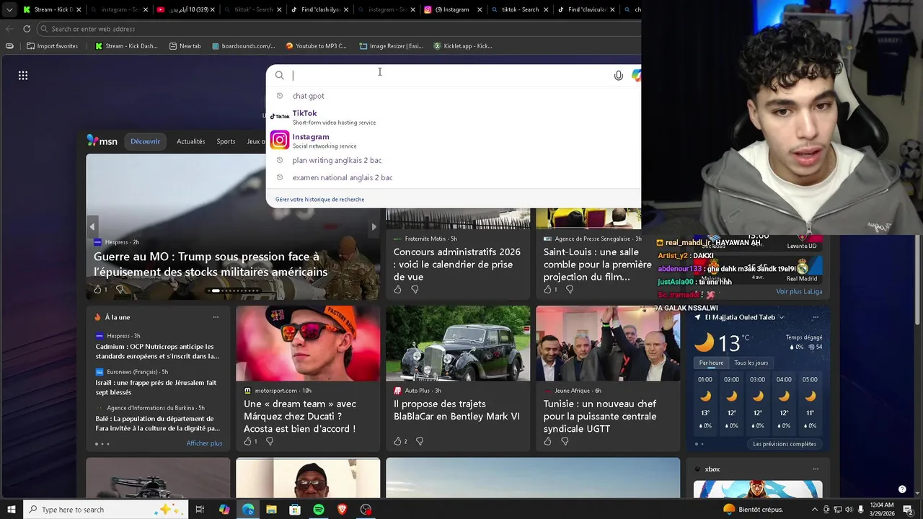Open the Image Resizer bookmark
Viewport: 923px width, 519px height.
pyautogui.click(x=391, y=46)
